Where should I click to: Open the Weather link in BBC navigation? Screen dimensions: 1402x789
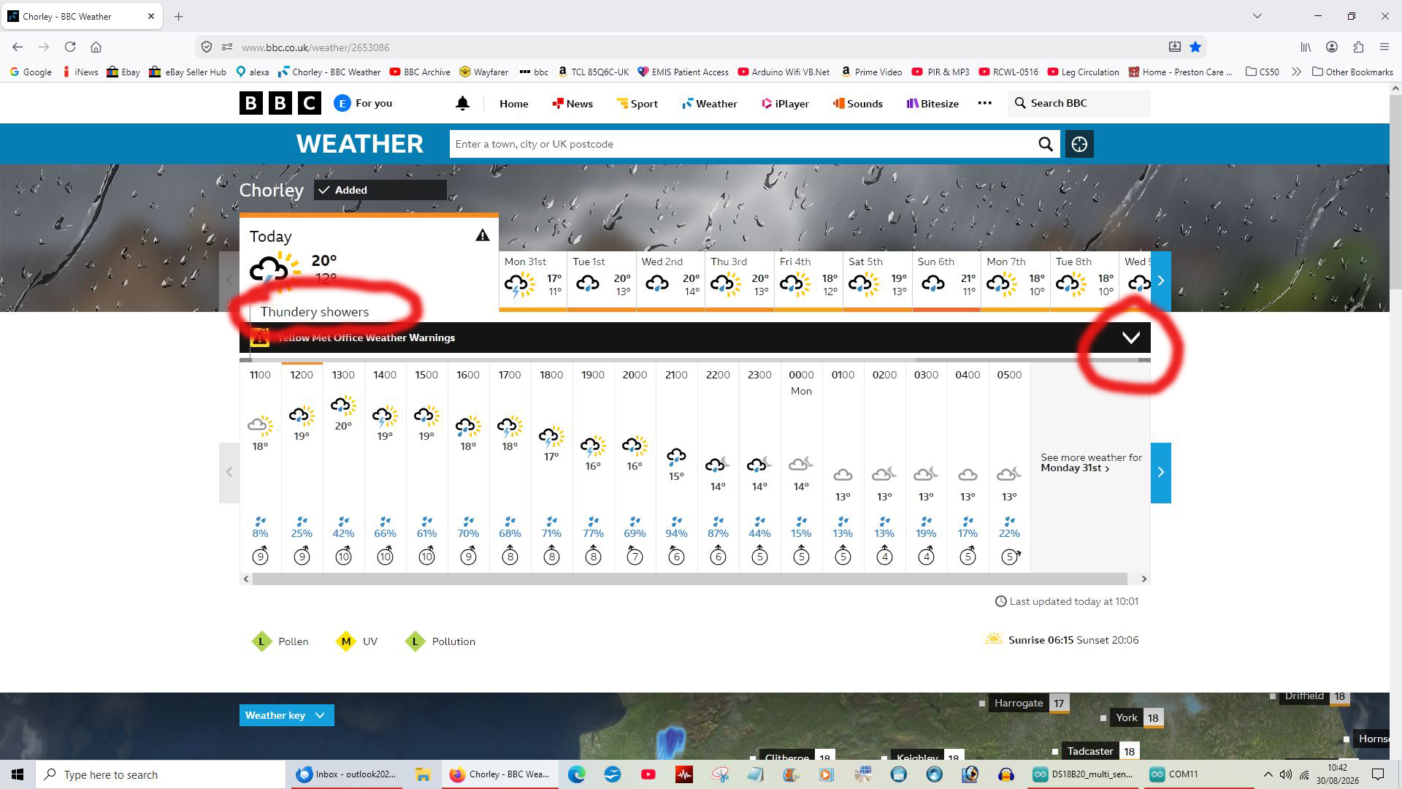[x=709, y=104]
